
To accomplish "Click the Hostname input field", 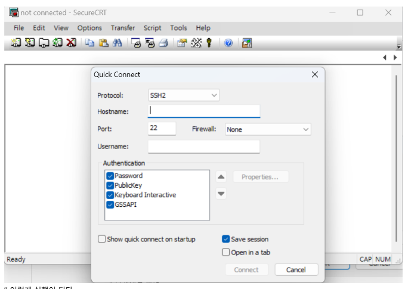I will (204, 111).
